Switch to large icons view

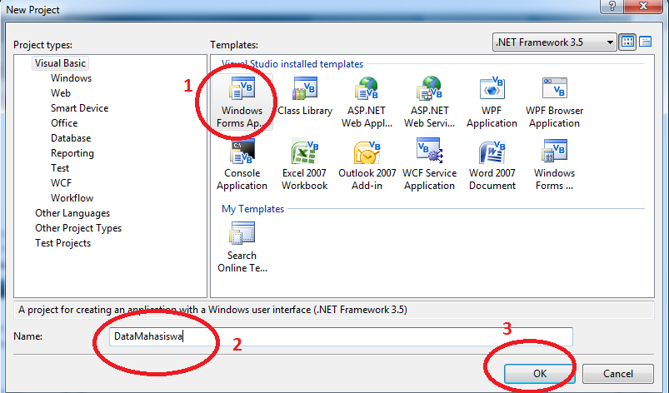[x=627, y=42]
